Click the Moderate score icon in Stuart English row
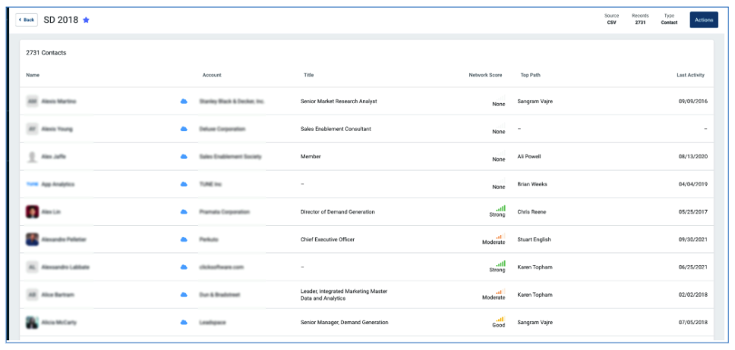This screenshot has width=735, height=350. 500,236
